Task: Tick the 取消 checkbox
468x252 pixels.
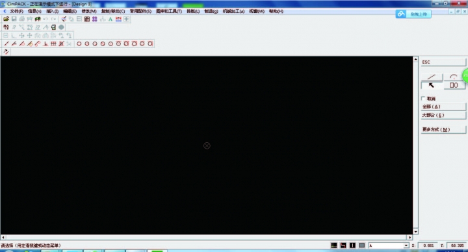Action: [x=423, y=99]
